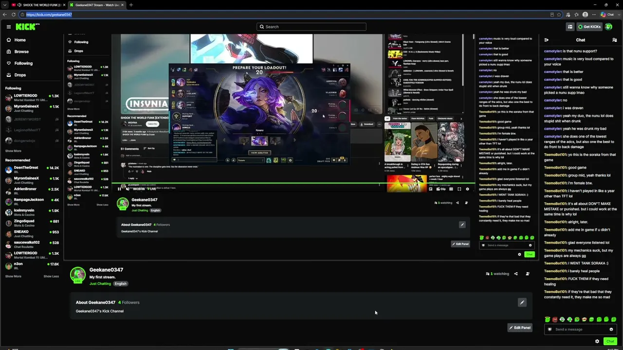Open Drops in the left sidebar
The width and height of the screenshot is (623, 350).
[x=20, y=75]
